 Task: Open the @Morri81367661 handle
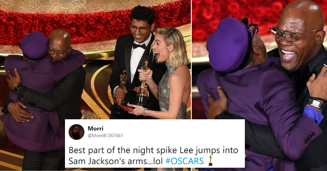tap(105, 136)
